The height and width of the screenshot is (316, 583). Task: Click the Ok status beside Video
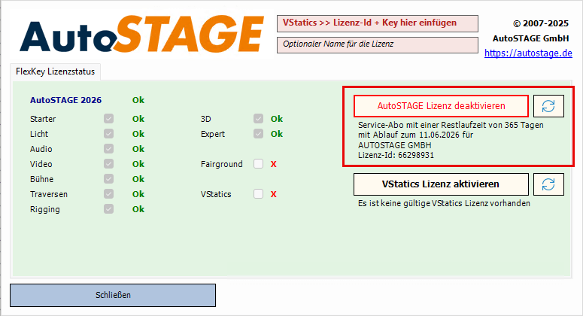point(138,164)
